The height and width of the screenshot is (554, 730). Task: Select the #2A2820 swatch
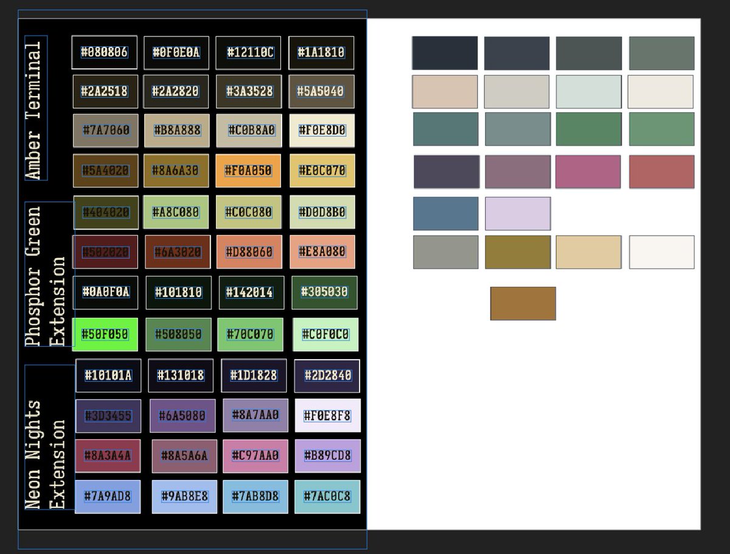[x=176, y=91]
